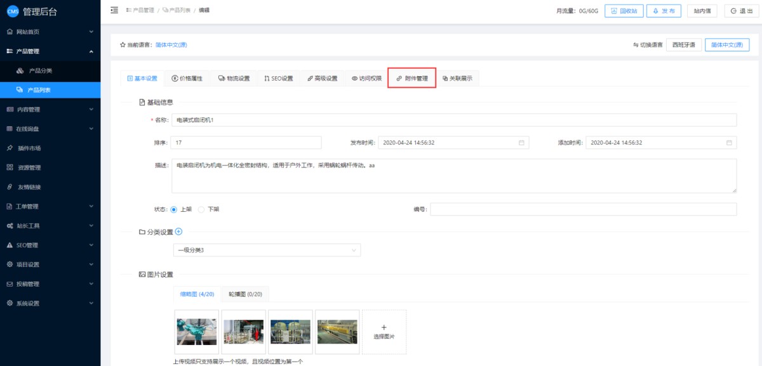Click the sidebar collapse hamburger icon
Image resolution: width=762 pixels, height=366 pixels.
click(x=114, y=10)
